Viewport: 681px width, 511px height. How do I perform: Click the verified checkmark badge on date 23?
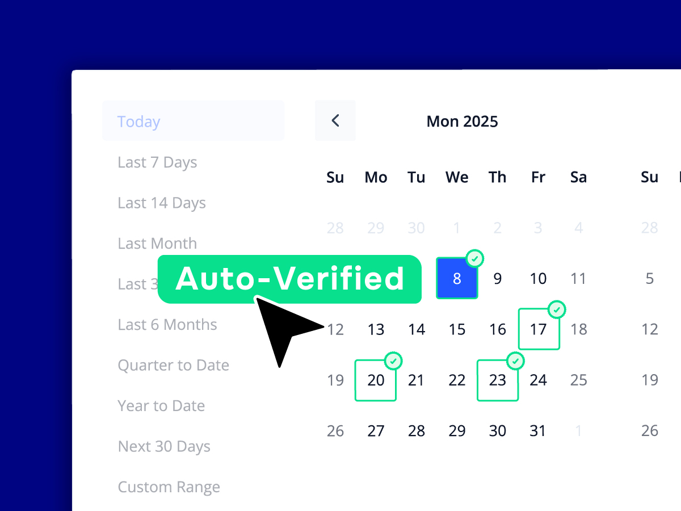pyautogui.click(x=516, y=361)
